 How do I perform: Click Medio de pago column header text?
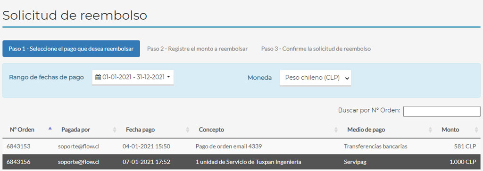pos(366,130)
